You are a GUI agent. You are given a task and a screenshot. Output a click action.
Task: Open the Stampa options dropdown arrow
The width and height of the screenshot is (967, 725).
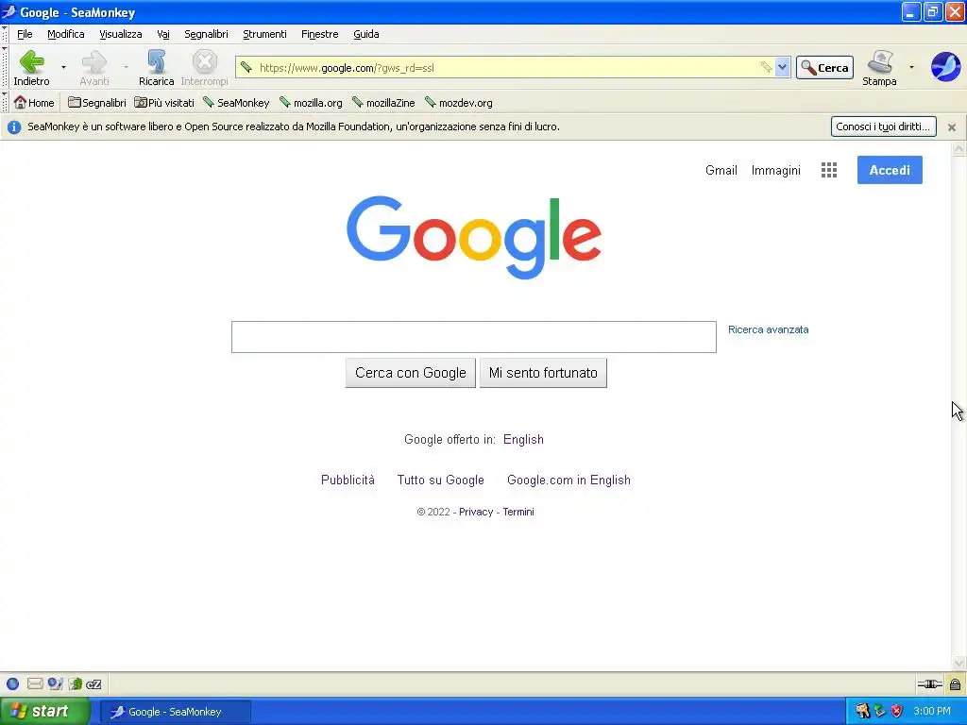911,67
